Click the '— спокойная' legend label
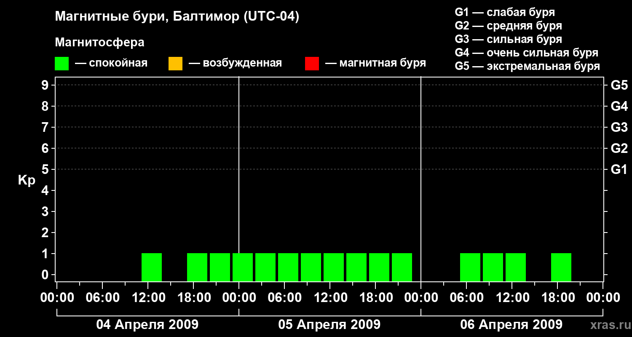 click(111, 63)
